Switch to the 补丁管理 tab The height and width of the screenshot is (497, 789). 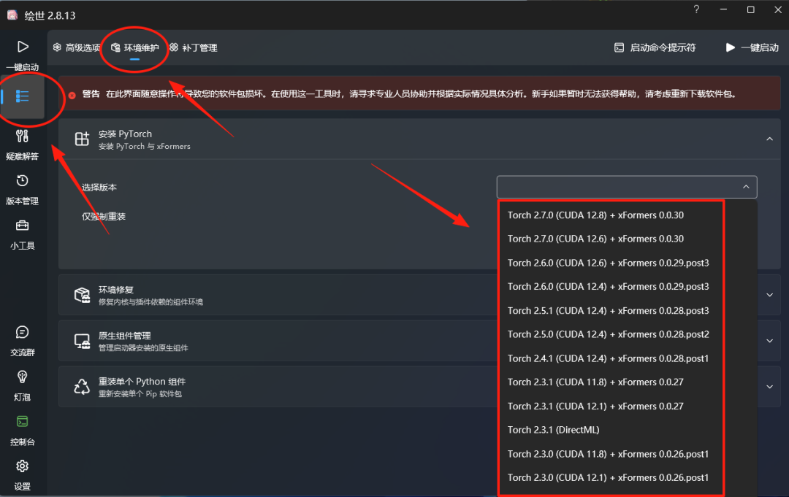click(194, 47)
